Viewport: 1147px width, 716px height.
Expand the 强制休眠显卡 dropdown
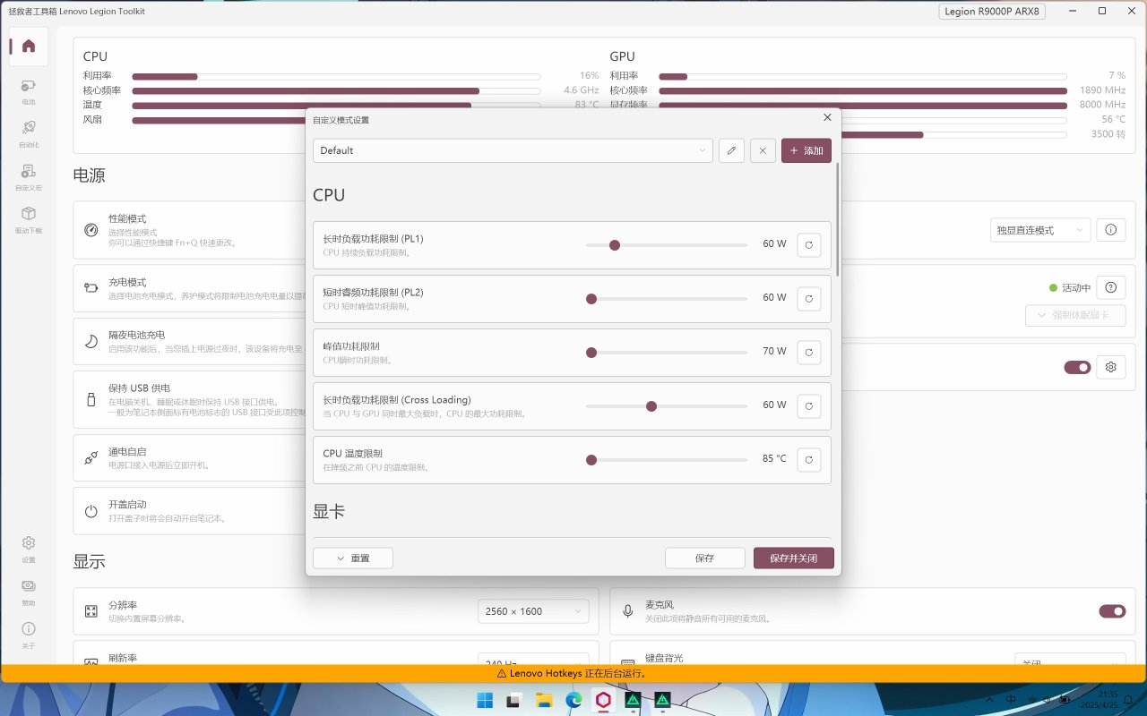click(x=1075, y=316)
